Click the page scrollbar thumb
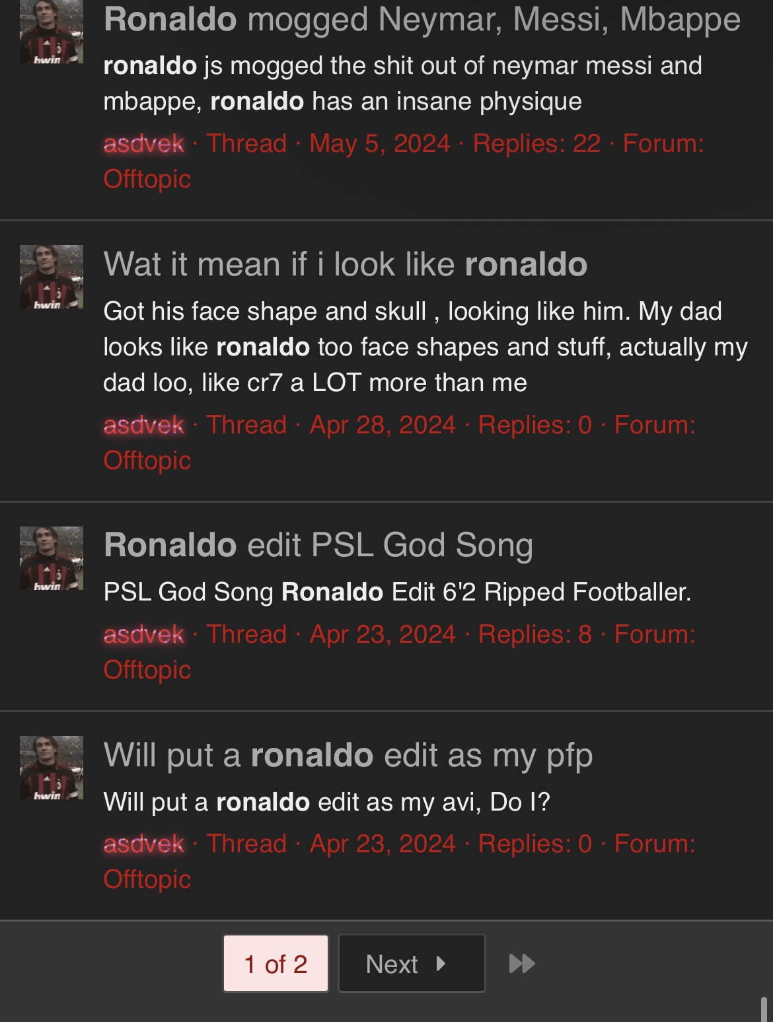 coord(764,1009)
